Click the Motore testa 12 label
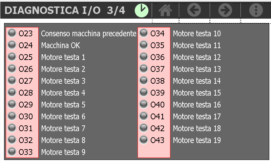 pos(197,57)
